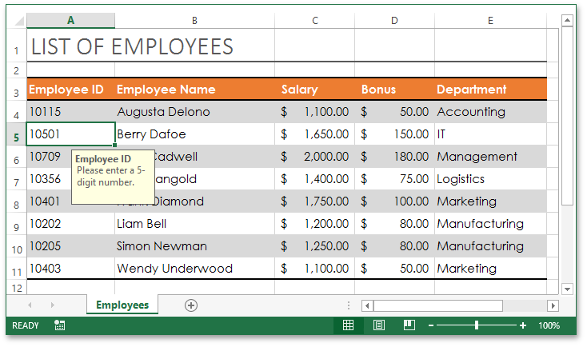587x347 pixels.
Task: Click the Wendy Underwood name cell
Action: click(194, 269)
